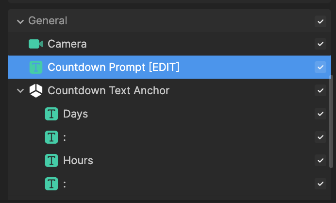Toggle the Countdown Text Anchor checkbox
The image size is (336, 203).
pyautogui.click(x=320, y=90)
